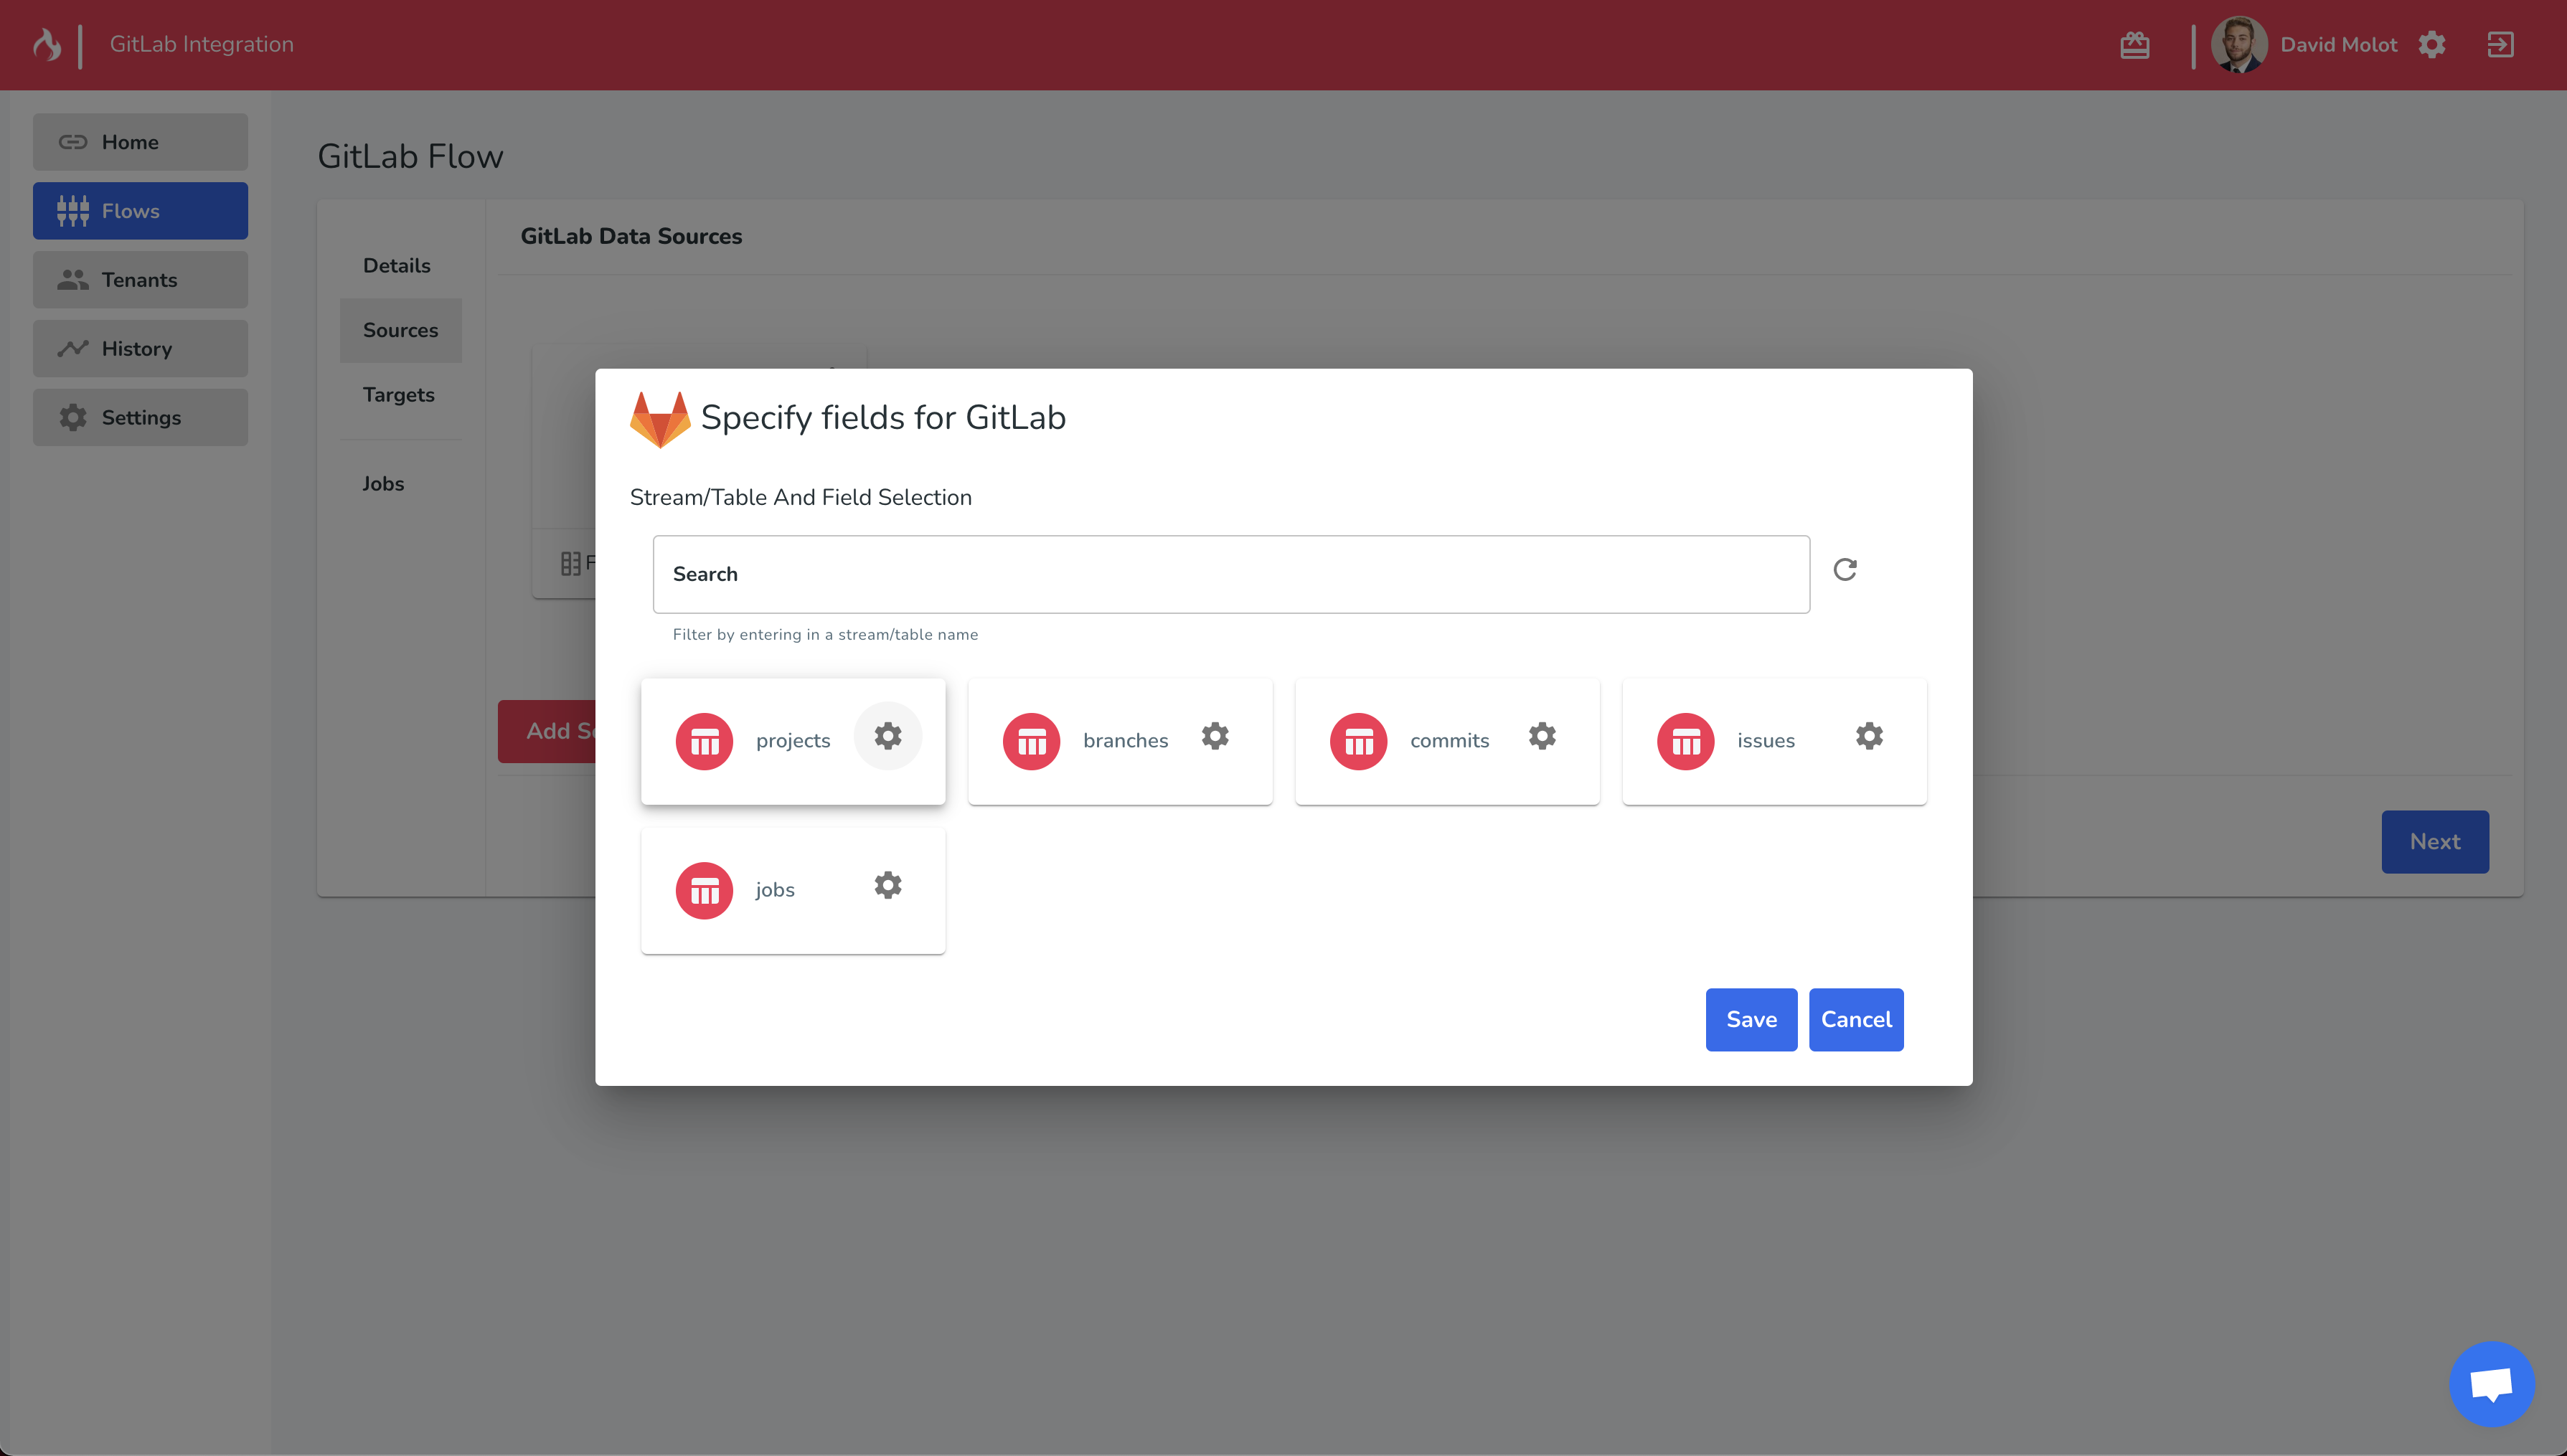Open settings gear for issues stream
The width and height of the screenshot is (2567, 1456).
point(1868,736)
